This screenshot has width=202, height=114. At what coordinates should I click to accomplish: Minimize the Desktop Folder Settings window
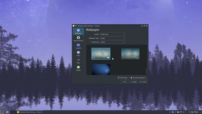point(142,26)
